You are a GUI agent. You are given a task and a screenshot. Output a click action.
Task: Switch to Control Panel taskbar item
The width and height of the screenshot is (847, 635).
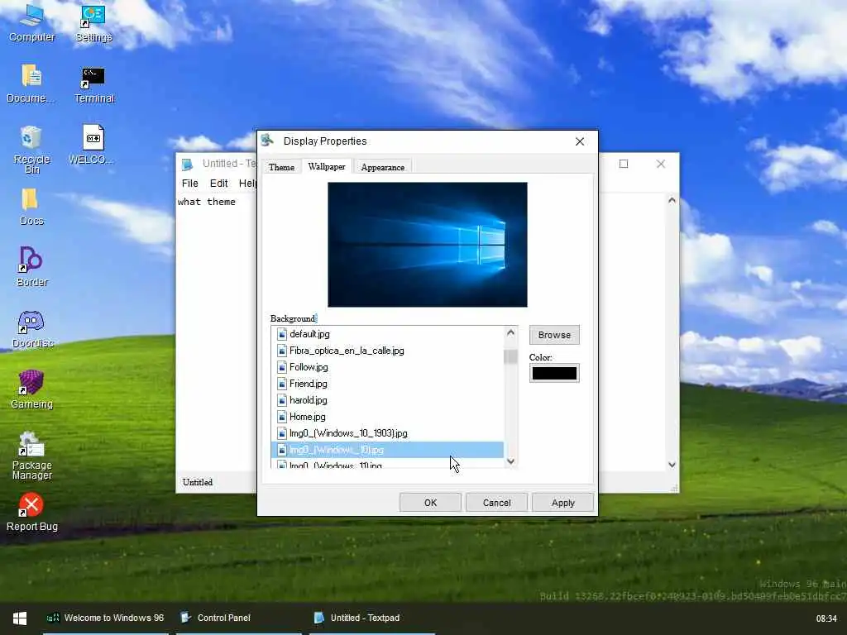click(237, 618)
